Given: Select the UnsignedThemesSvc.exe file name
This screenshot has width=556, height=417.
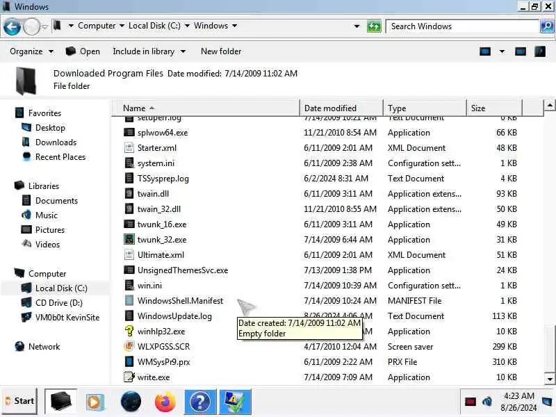Looking at the screenshot, I should [183, 270].
